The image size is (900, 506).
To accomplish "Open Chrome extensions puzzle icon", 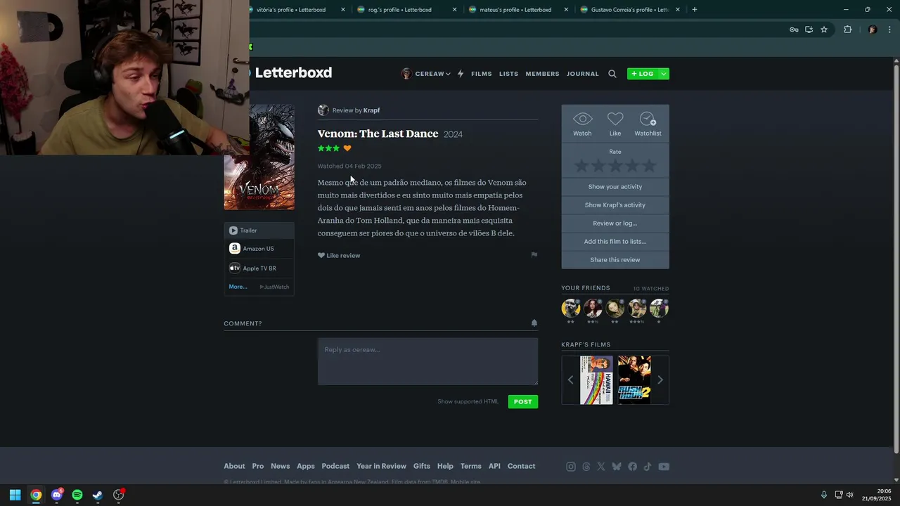I will click(x=847, y=30).
